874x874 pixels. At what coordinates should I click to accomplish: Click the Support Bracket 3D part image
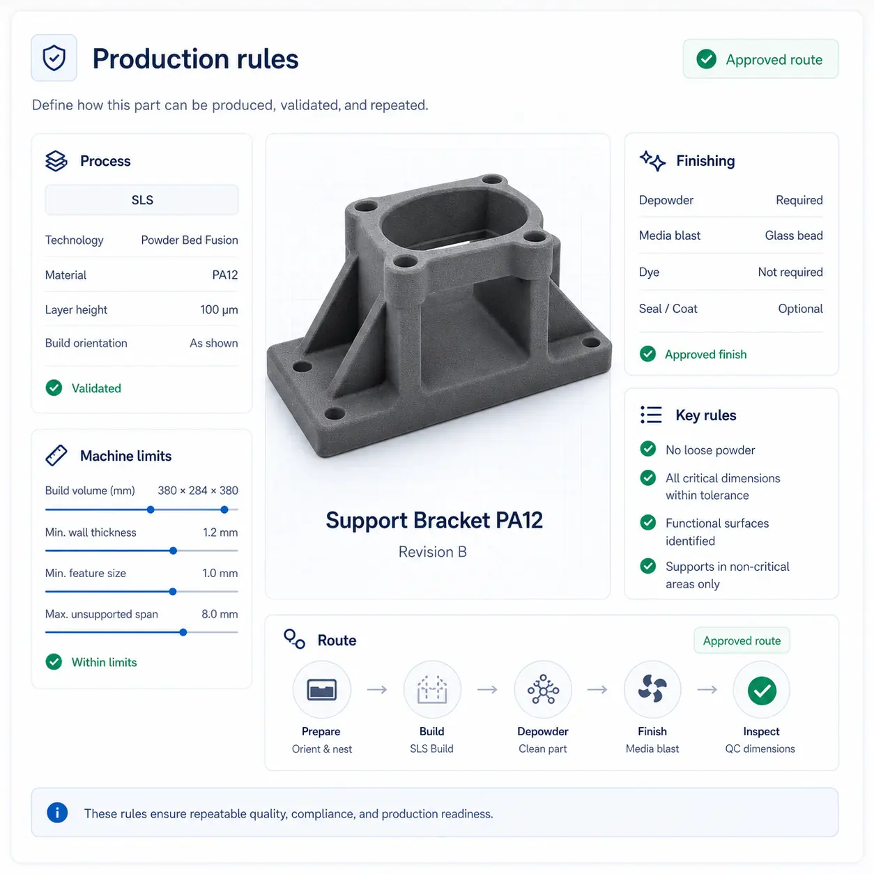(438, 316)
